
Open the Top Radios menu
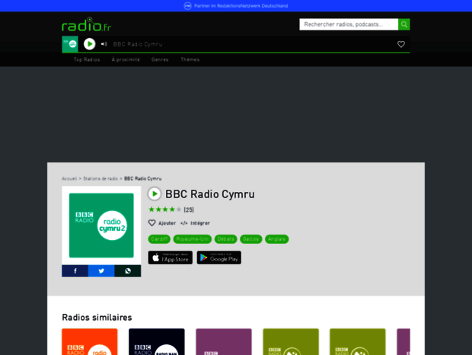(x=87, y=59)
